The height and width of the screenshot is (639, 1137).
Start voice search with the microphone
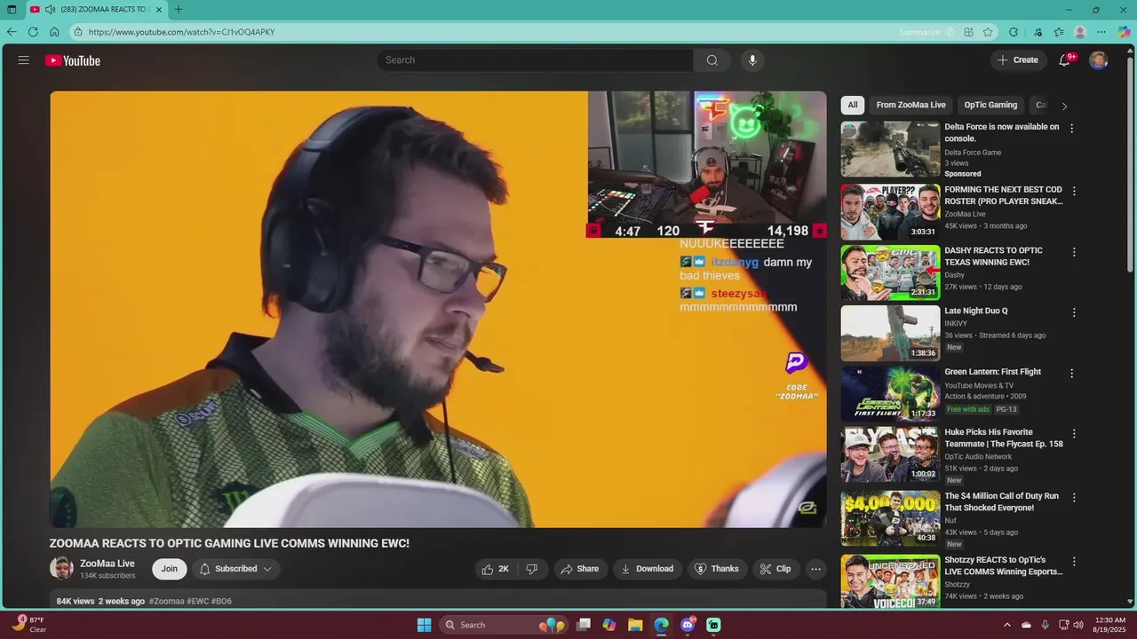click(752, 60)
